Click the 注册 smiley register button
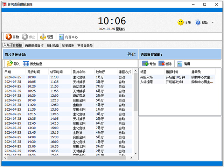The width and height of the screenshot is (224, 167). (x=181, y=22)
